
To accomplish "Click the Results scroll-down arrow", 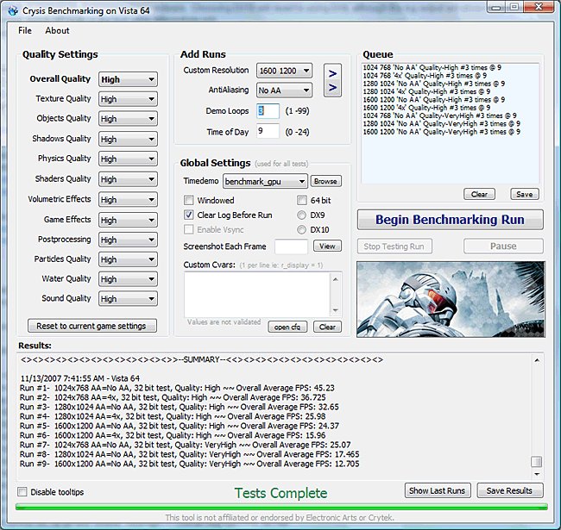I will point(537,474).
